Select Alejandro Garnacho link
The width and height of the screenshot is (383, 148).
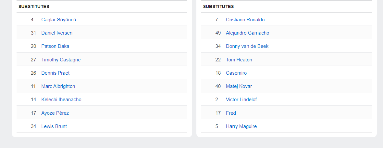(248, 33)
